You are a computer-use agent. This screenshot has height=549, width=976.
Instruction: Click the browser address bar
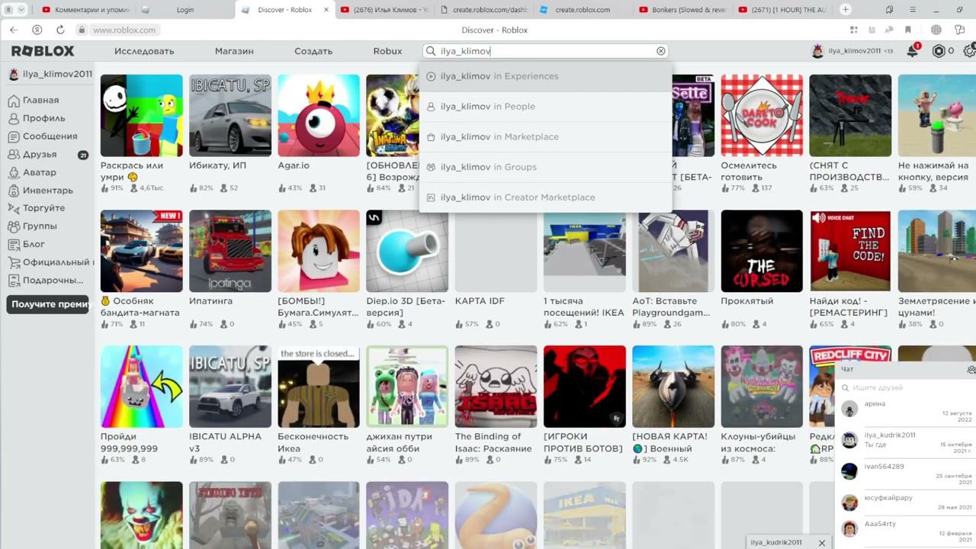pyautogui.click(x=126, y=30)
